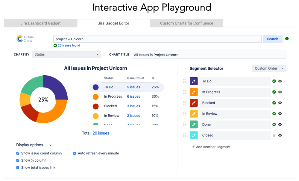The image size is (299, 181).
Task: Click the Search button
Action: (x=272, y=39)
